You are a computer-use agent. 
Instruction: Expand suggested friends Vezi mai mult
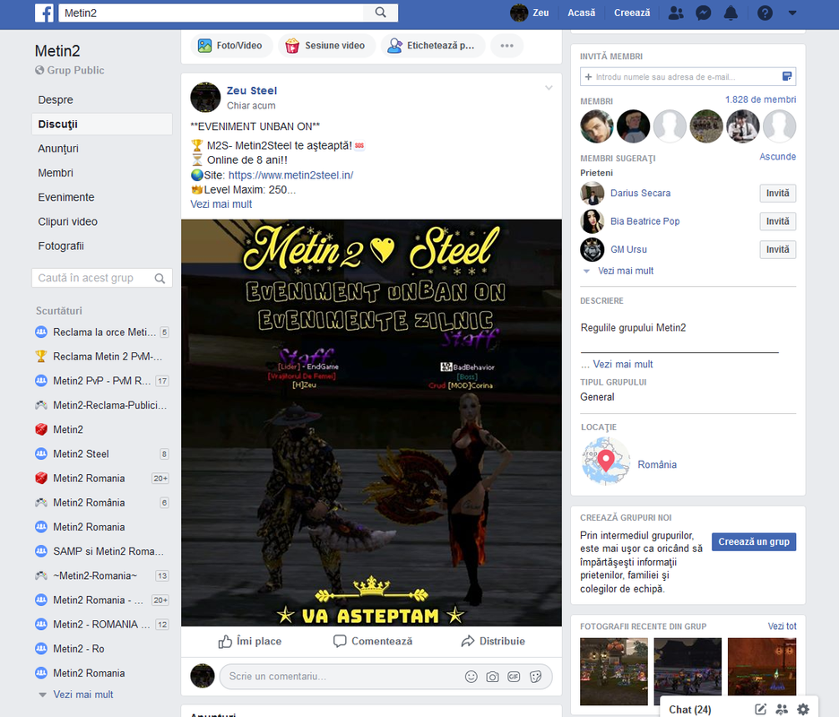click(626, 271)
